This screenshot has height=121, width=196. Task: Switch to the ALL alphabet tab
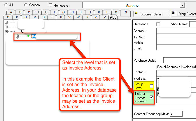click(x=113, y=17)
